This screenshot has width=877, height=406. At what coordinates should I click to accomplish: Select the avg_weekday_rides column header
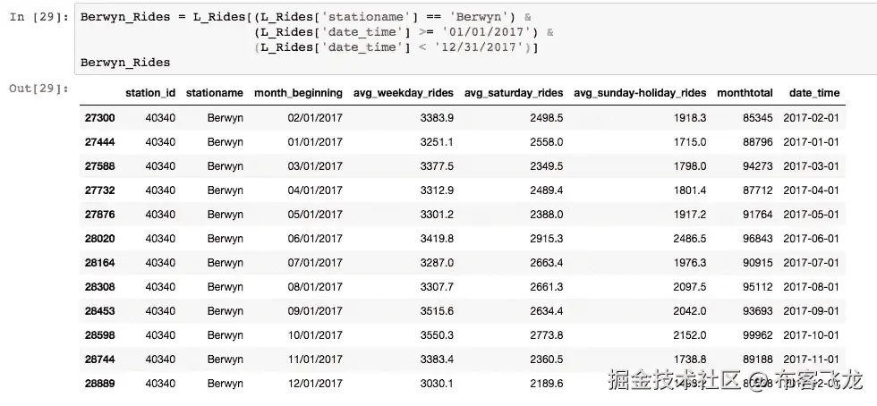pos(404,93)
